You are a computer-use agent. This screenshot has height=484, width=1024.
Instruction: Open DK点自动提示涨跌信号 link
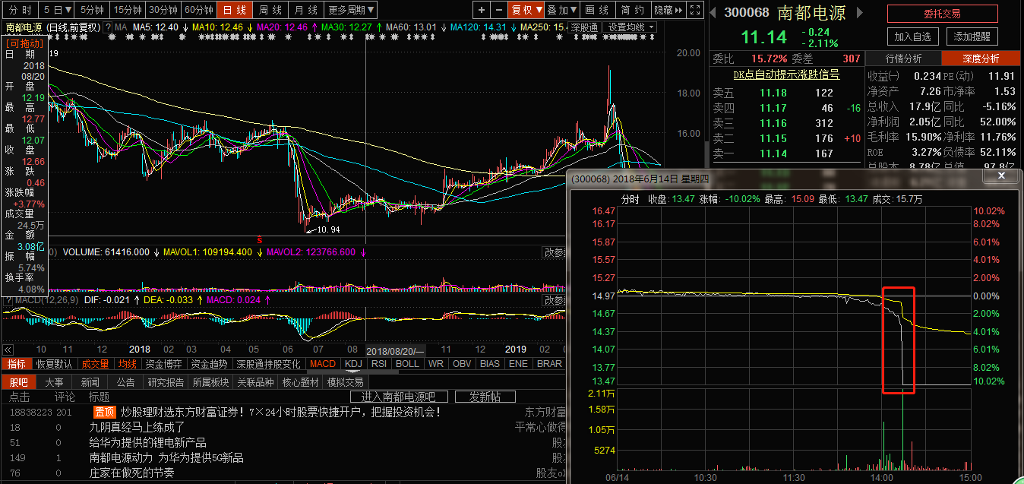click(x=785, y=74)
